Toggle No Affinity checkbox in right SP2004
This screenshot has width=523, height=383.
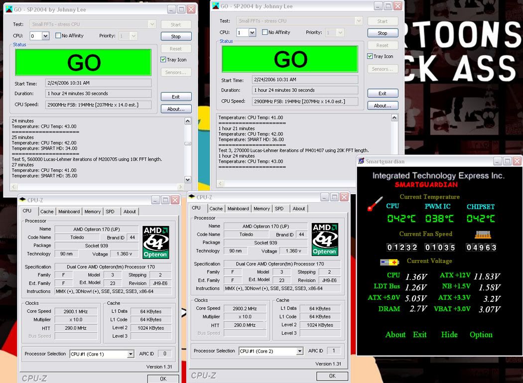tap(265, 32)
